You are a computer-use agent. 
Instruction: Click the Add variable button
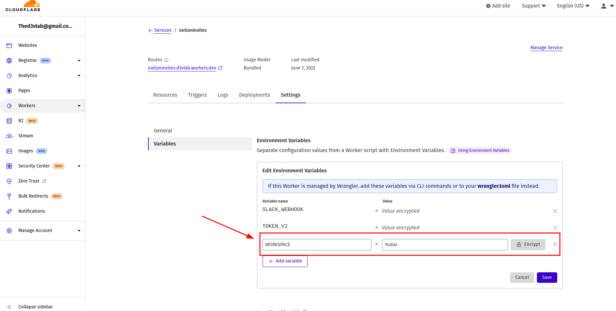coord(285,261)
